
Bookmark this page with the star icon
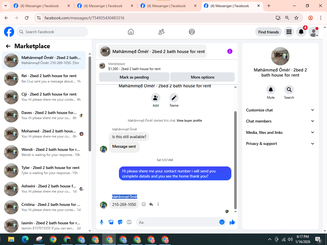click(x=296, y=18)
